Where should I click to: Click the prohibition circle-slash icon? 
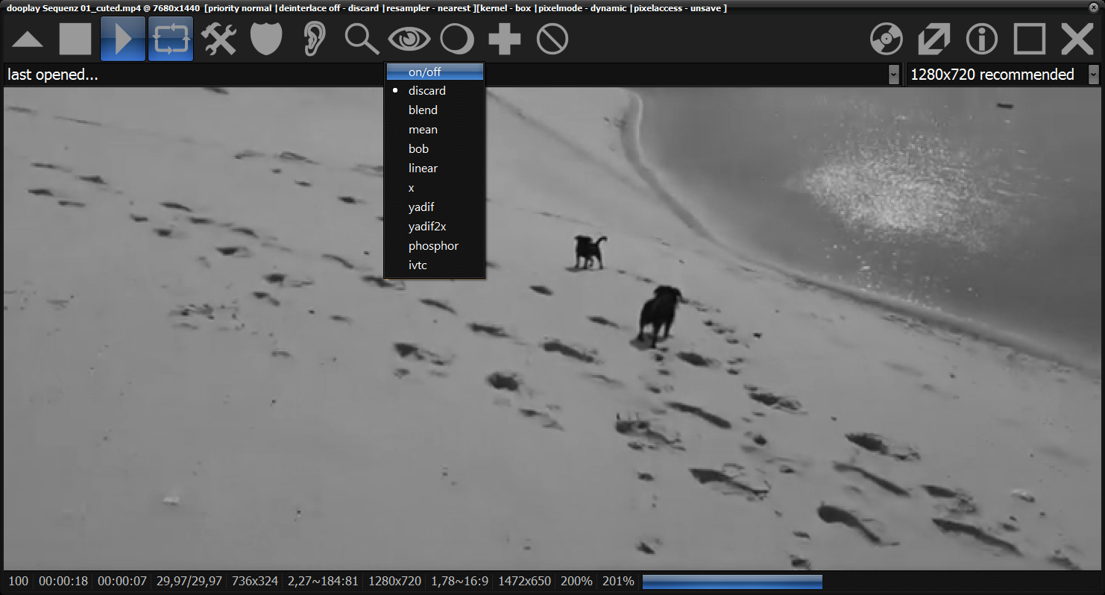click(x=552, y=39)
